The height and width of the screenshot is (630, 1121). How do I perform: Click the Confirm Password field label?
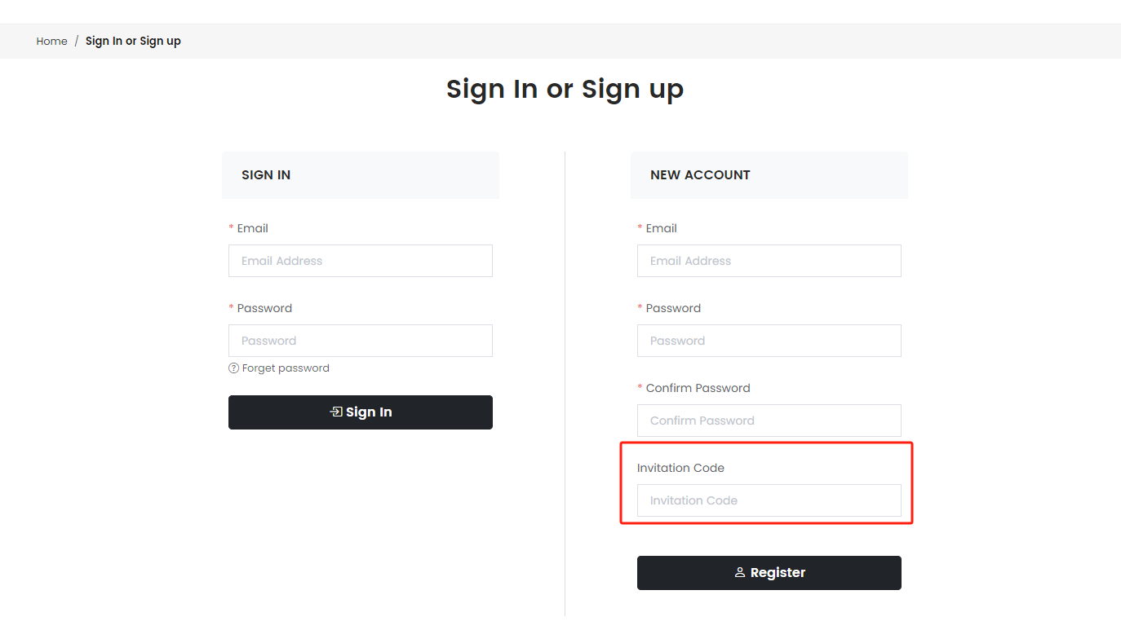coord(698,388)
